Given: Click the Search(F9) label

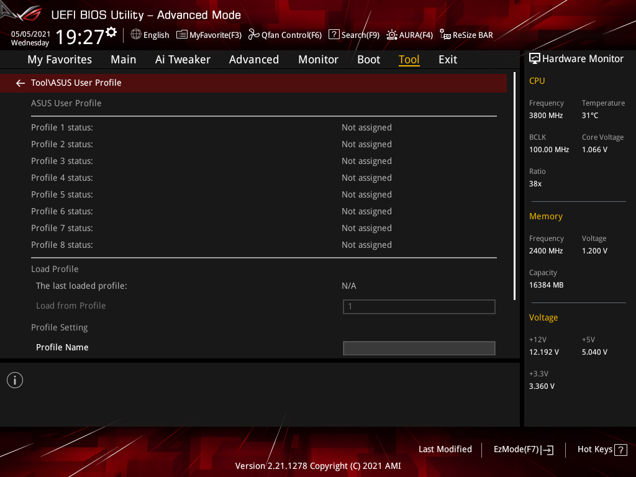Looking at the screenshot, I should click(360, 35).
